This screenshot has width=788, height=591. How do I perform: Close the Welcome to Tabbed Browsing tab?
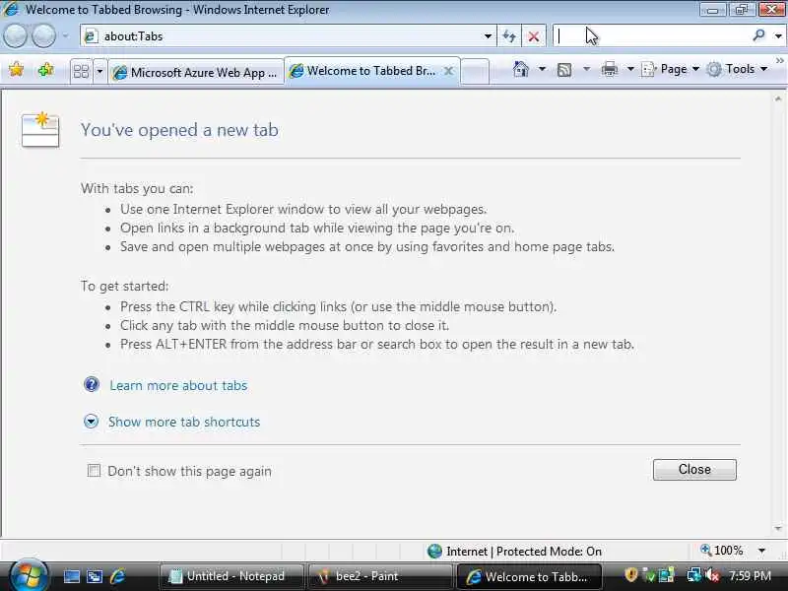pyautogui.click(x=448, y=71)
